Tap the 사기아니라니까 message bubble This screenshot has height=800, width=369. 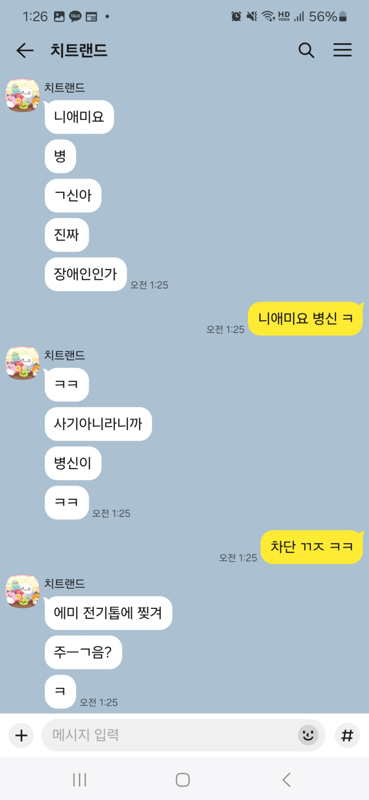point(98,424)
